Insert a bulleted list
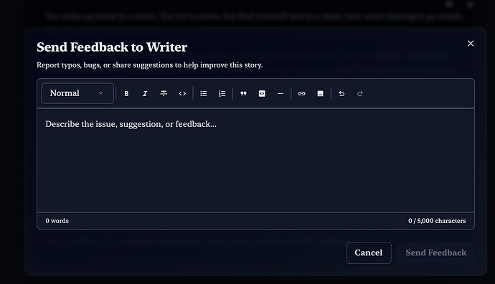495x284 pixels. 204,94
